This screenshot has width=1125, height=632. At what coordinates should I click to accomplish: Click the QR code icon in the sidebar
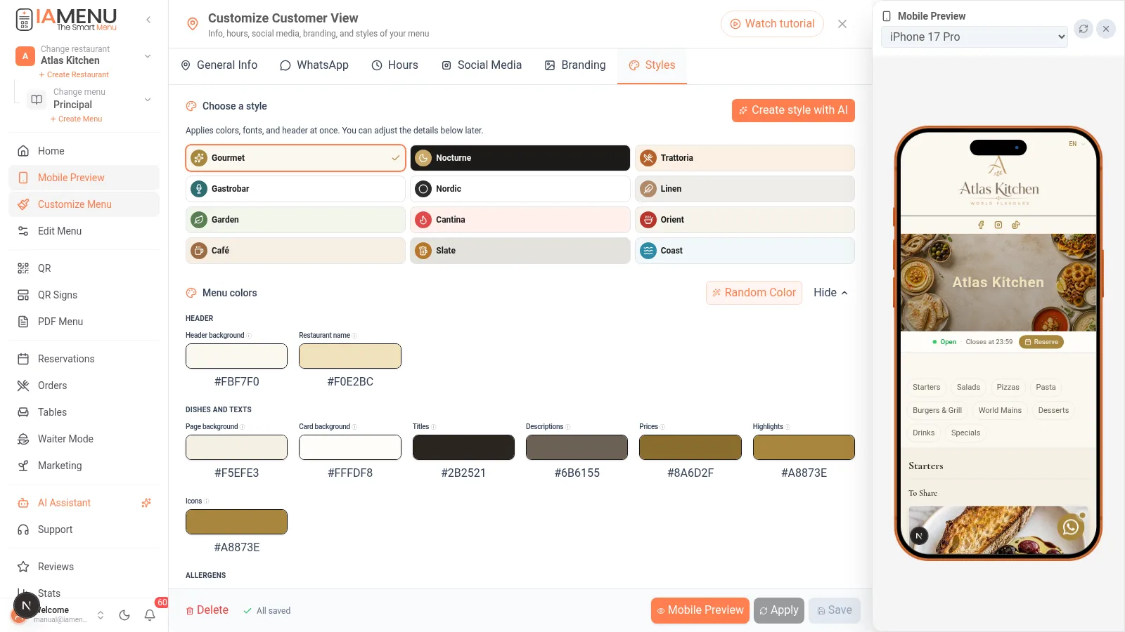tap(23, 268)
